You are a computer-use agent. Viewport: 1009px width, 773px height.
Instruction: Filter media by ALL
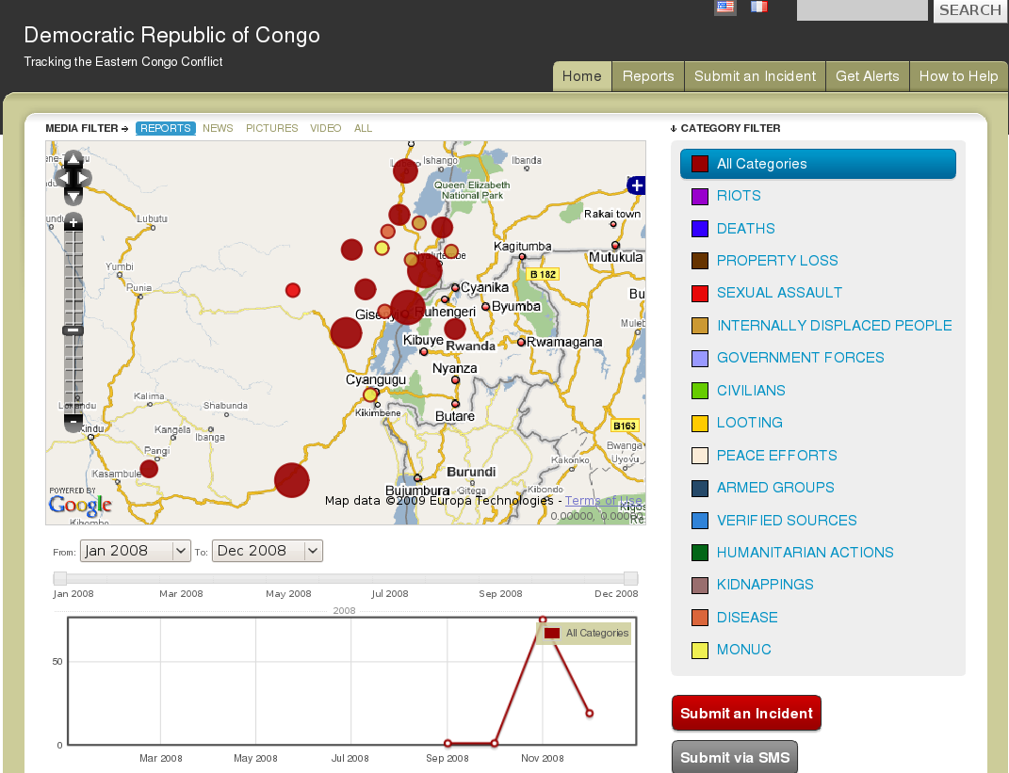point(363,128)
